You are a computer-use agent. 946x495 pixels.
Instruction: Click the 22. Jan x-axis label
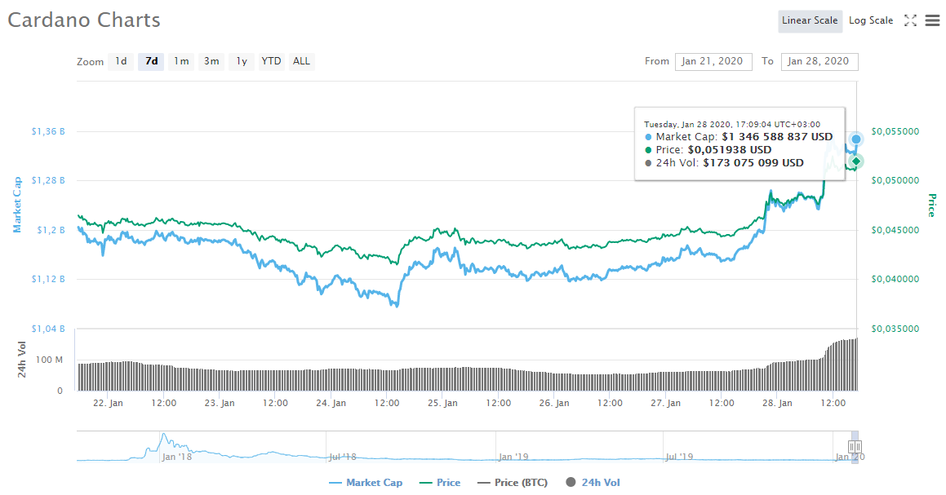[108, 403]
